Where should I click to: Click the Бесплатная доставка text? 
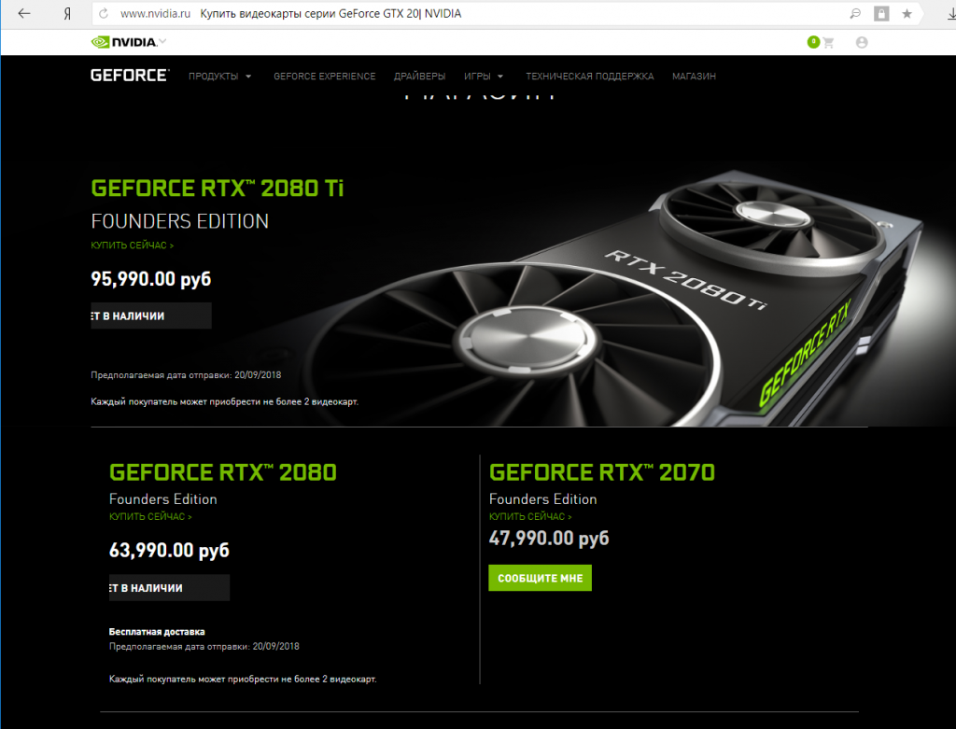tap(157, 632)
